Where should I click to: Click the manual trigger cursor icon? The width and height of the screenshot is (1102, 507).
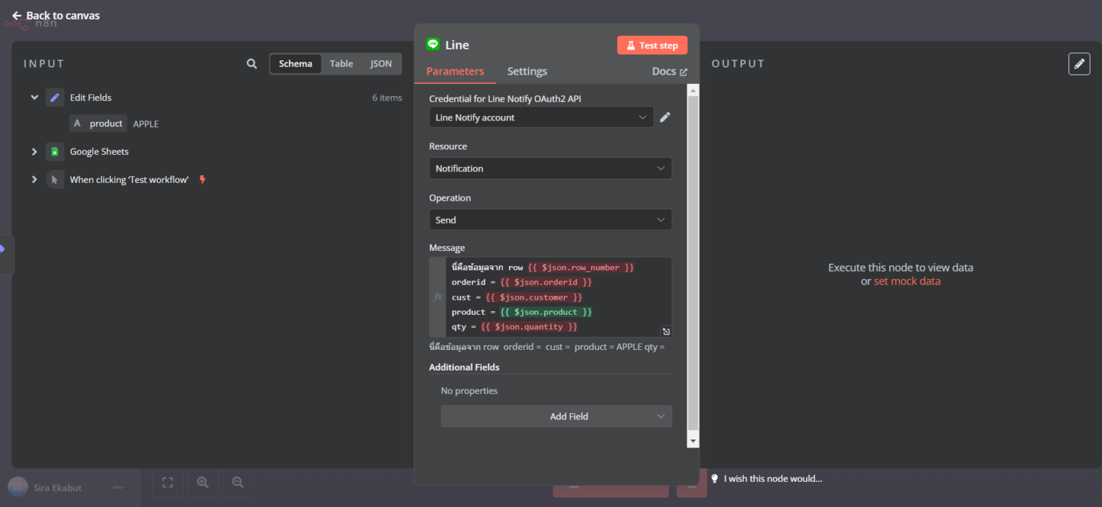pos(55,179)
